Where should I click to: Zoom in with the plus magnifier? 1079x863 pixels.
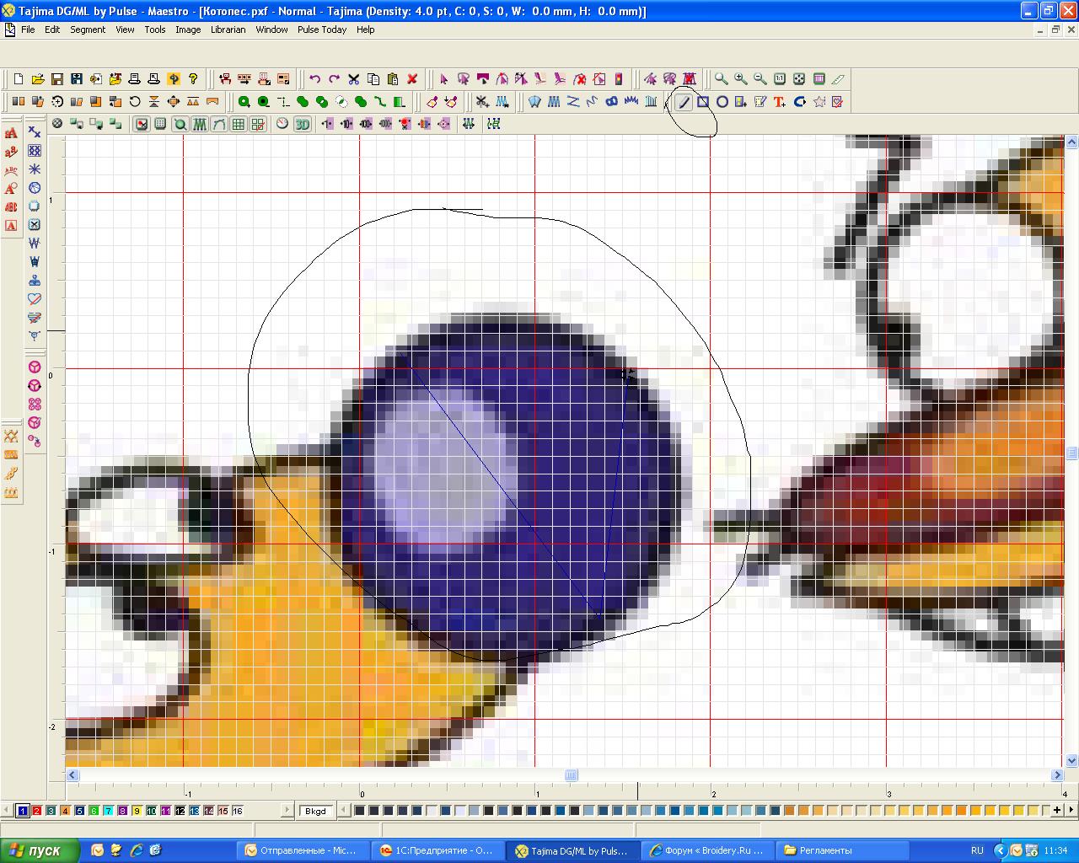740,79
